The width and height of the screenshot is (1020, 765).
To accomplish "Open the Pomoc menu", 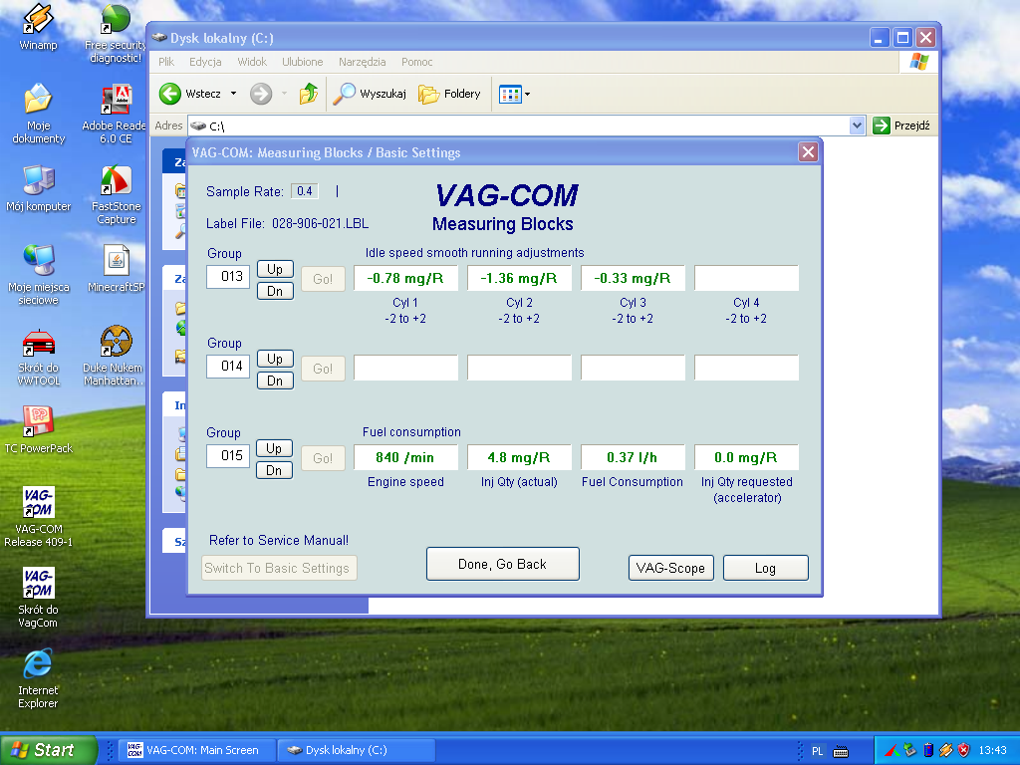I will [x=416, y=62].
